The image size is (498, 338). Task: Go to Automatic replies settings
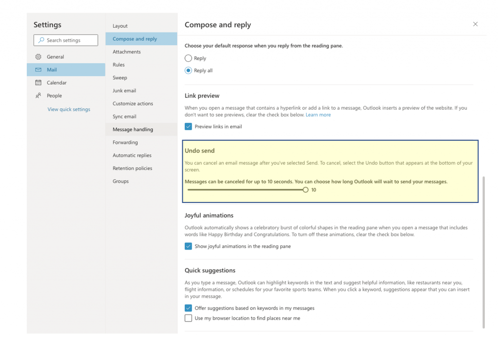pyautogui.click(x=142, y=155)
